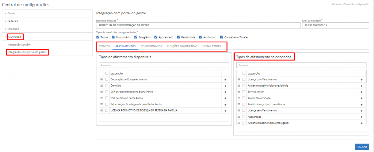The height and width of the screenshot is (152, 374).
Task: Expand the Federais section
Action: [x=13, y=21]
